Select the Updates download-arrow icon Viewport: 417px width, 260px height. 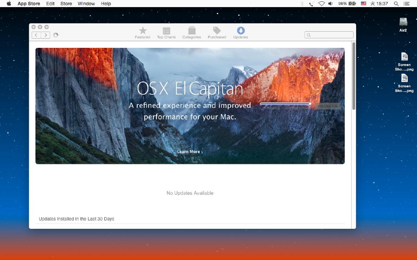pyautogui.click(x=241, y=30)
